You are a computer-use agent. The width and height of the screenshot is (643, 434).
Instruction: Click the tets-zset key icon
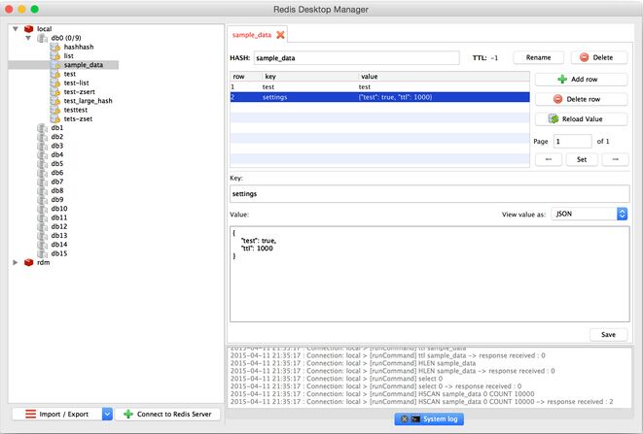tap(54, 119)
